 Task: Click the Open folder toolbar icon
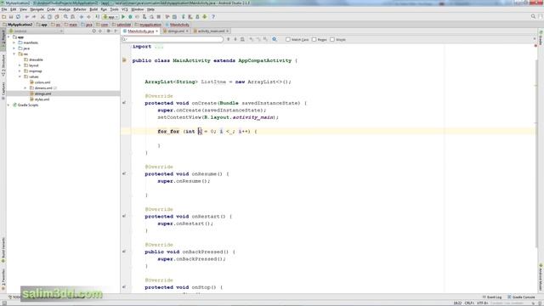point(3,17)
